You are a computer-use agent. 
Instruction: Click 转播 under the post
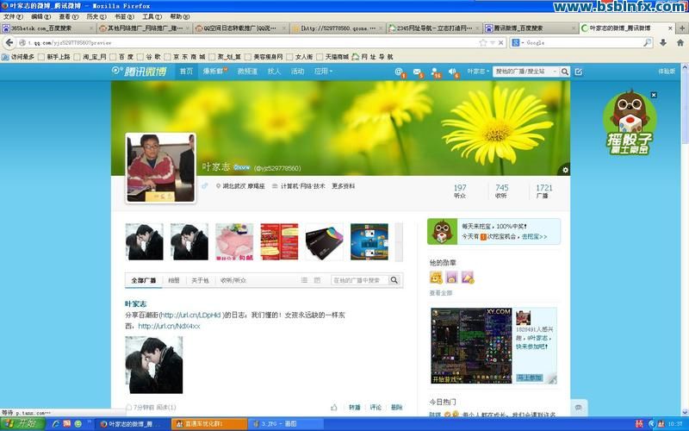[354, 407]
